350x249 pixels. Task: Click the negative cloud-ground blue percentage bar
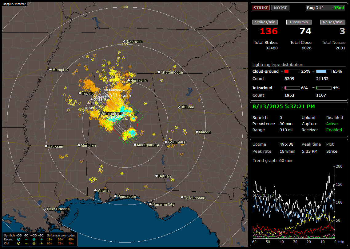(x=324, y=71)
